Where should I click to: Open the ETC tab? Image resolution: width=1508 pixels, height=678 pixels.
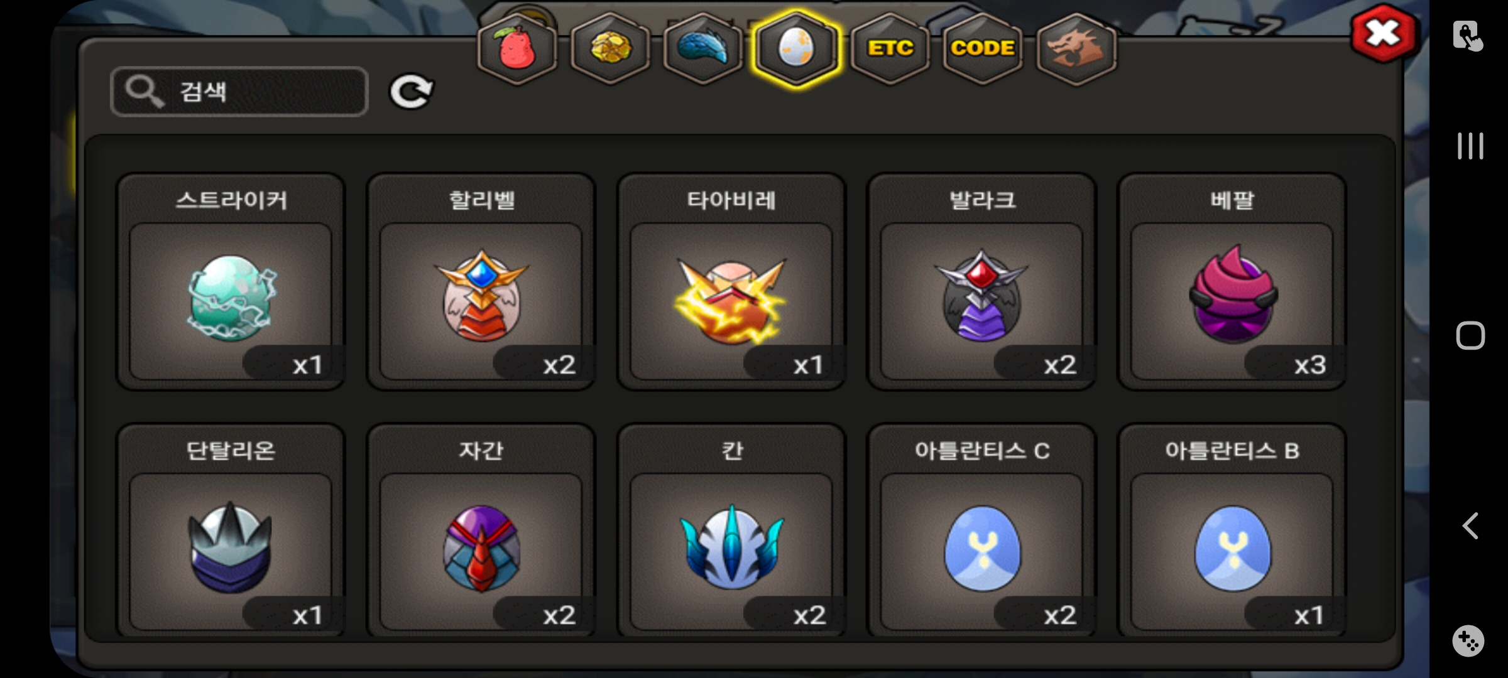(x=890, y=48)
